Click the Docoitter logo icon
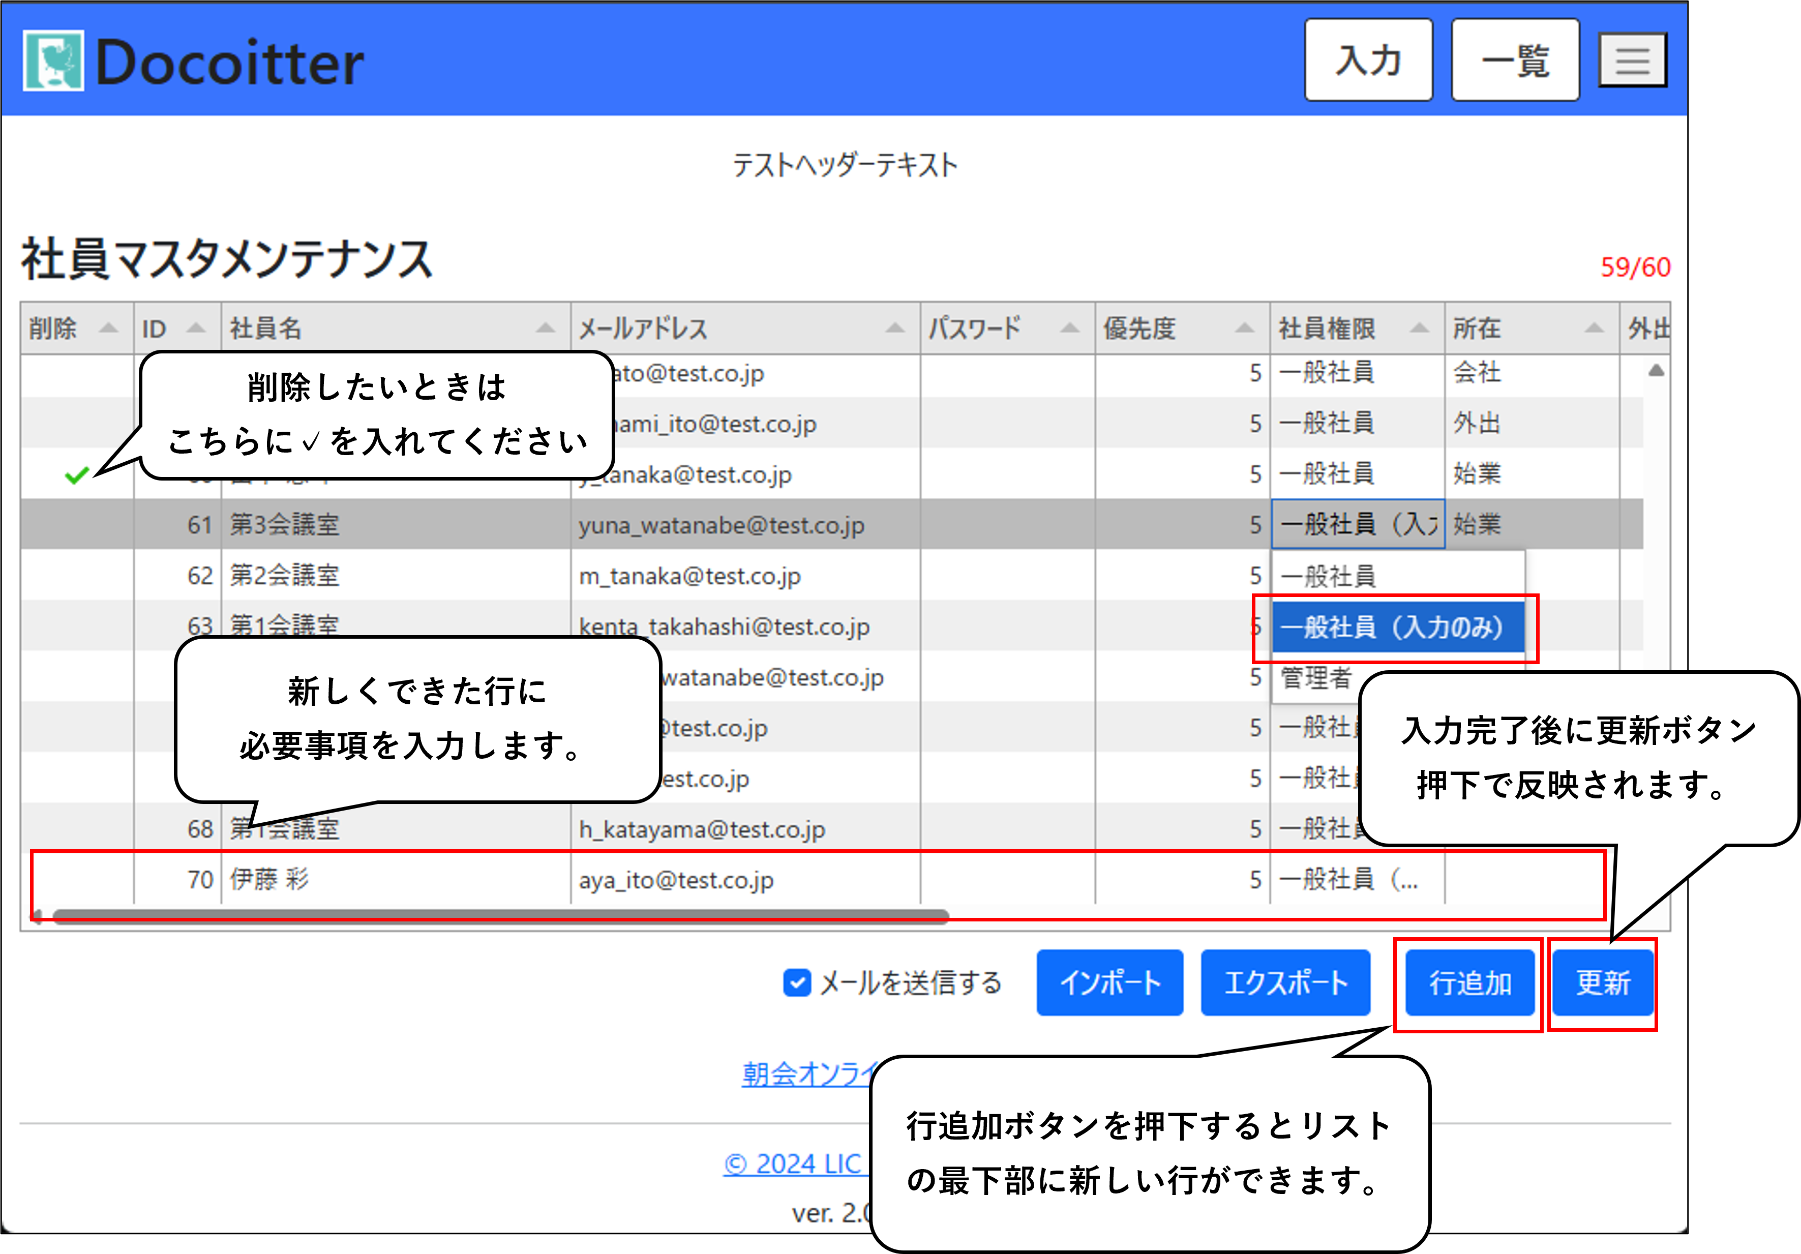The image size is (1801, 1254). 52,61
